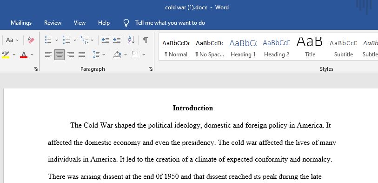
Task: Sort selected text alphabetically
Action: 131,40
